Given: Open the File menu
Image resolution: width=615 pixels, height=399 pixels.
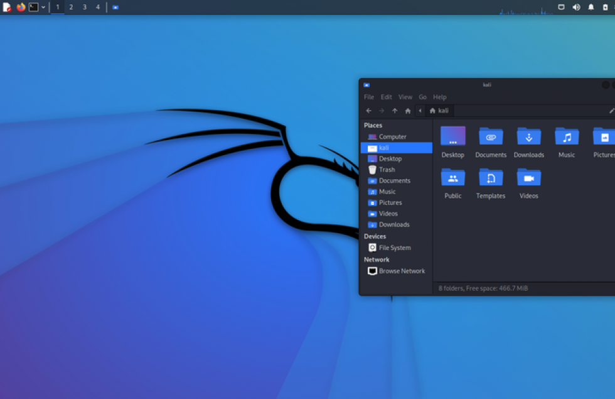Looking at the screenshot, I should [369, 97].
